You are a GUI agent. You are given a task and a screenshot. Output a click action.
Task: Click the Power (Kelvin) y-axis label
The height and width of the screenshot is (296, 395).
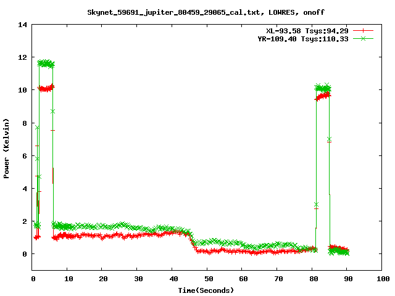click(x=6, y=149)
